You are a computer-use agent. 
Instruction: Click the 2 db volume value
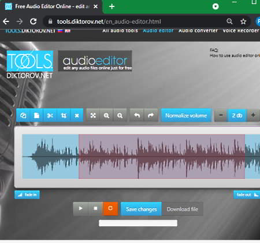click(237, 115)
